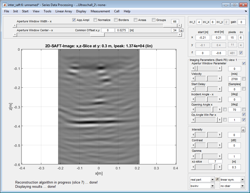Open the Tools menu
This screenshot has width=250, height=193.
click(47, 11)
